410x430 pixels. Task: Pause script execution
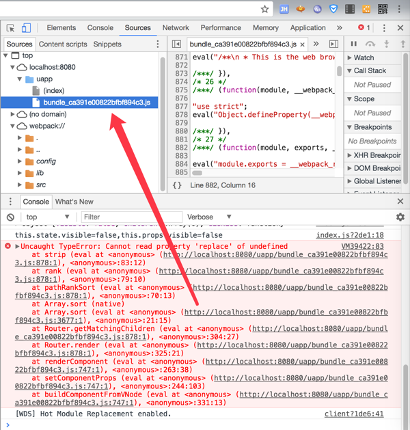[354, 44]
